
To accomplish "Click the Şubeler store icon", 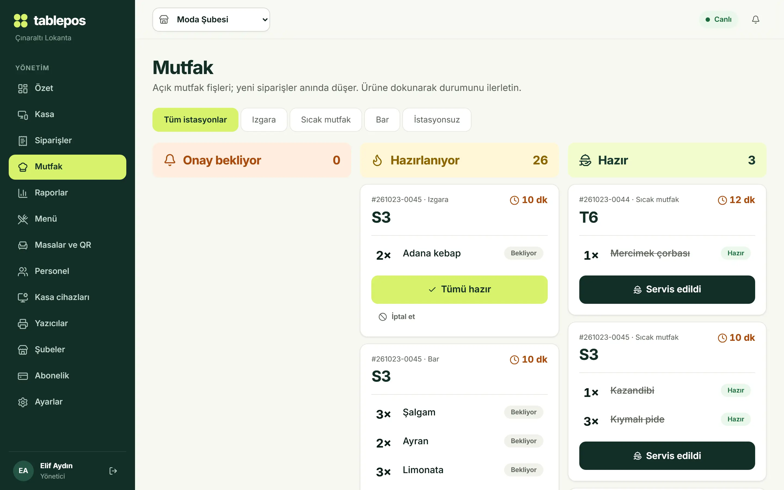I will (x=23, y=350).
